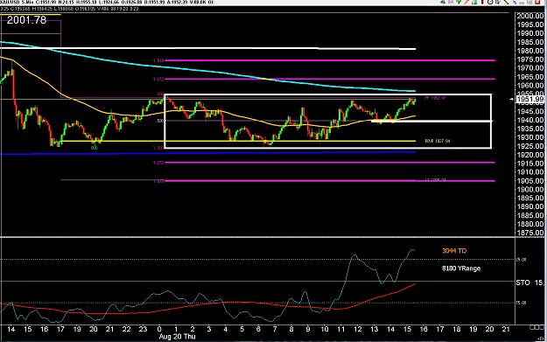Click the 1875.00 price axis label
The width and height of the screenshot is (547, 342).
[529, 233]
